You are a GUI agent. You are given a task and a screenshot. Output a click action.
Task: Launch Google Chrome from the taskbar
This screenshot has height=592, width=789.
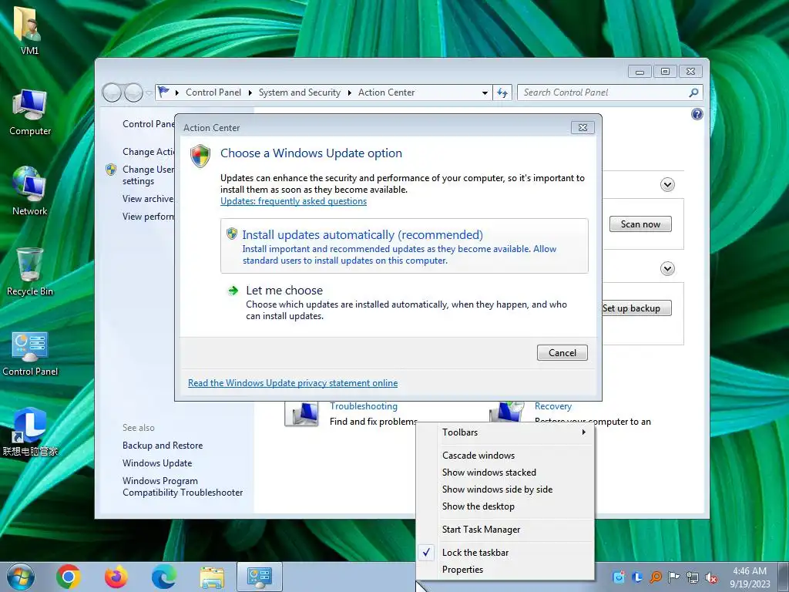[x=69, y=577]
